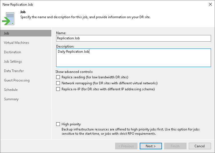Cancel the replication job wizard

click(x=200, y=146)
